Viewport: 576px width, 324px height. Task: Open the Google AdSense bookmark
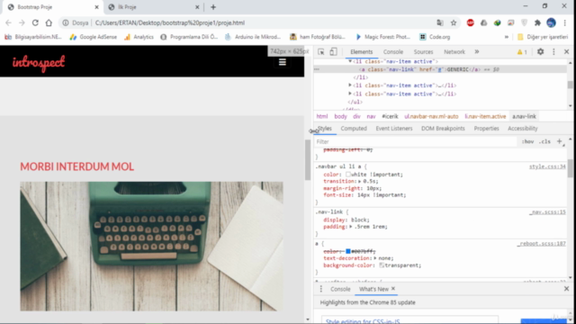click(x=94, y=37)
